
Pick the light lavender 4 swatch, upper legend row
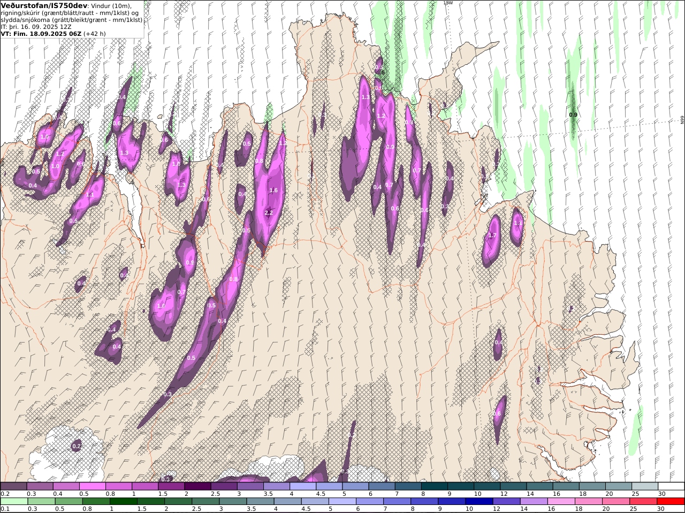(303, 486)
